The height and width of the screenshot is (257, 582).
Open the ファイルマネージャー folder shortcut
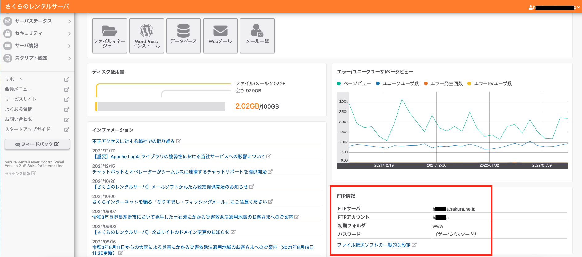(x=110, y=36)
